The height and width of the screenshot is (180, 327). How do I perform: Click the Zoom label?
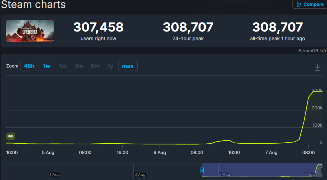coord(12,66)
